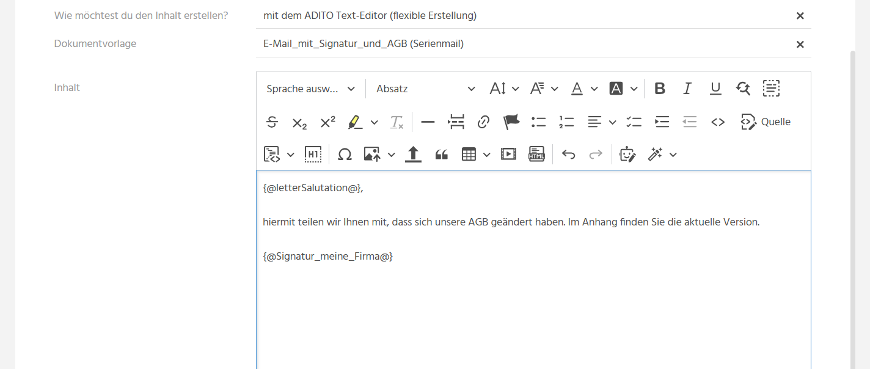Open find and replace tool
870x369 pixels.
pyautogui.click(x=743, y=89)
